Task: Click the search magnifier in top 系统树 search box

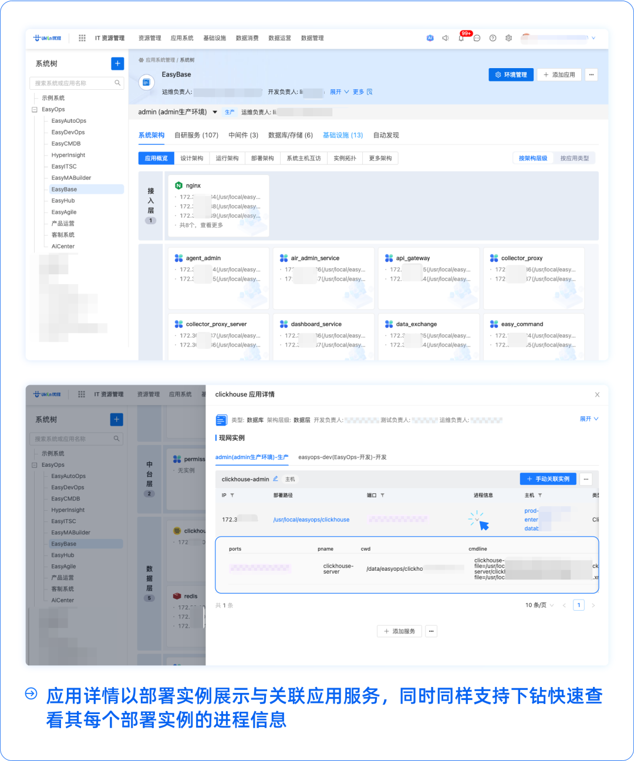Action: 117,83
